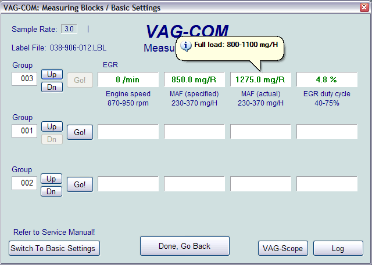Click the MAF (actual) label
This screenshot has width=372, height=265.
(261, 94)
